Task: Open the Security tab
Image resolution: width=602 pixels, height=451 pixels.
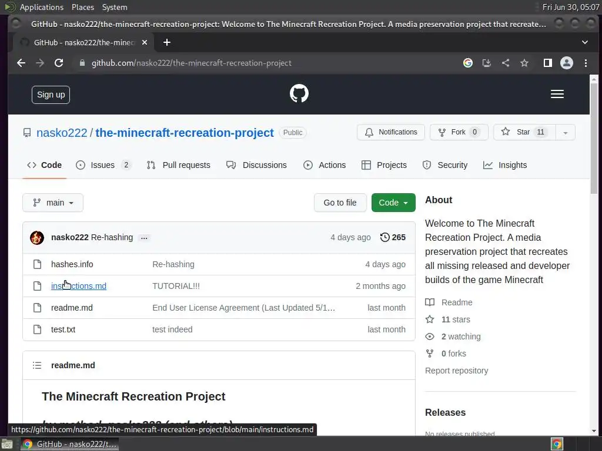Action: click(445, 165)
